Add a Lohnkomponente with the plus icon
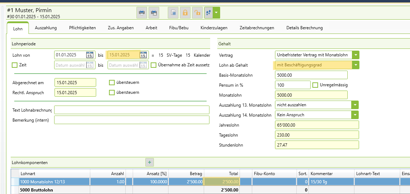 pyautogui.click(x=150, y=162)
